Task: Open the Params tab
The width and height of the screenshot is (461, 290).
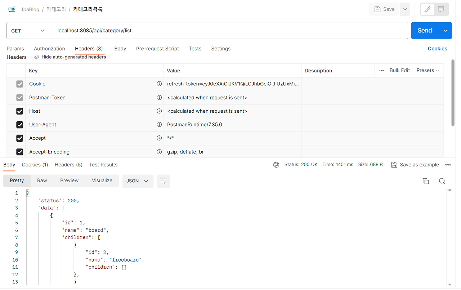Action: pos(15,49)
